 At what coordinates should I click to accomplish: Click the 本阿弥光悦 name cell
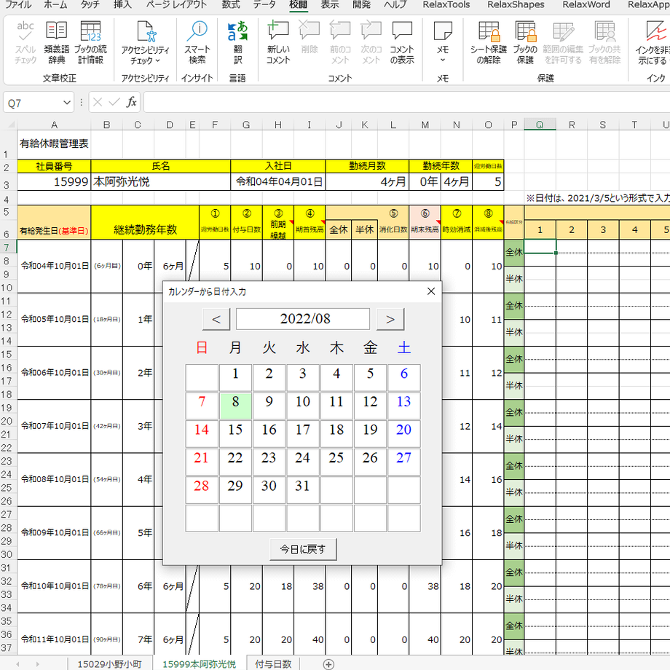161,181
